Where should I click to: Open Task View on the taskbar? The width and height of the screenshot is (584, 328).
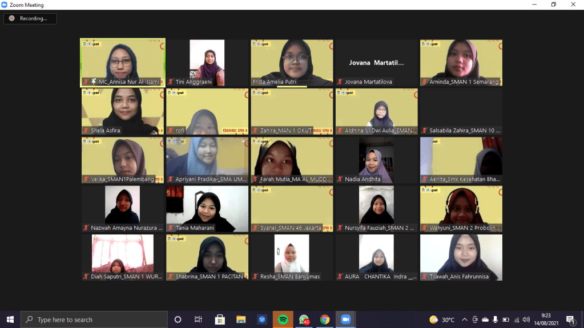(198, 319)
